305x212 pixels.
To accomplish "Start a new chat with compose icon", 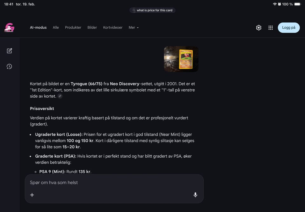I will click(x=9, y=51).
